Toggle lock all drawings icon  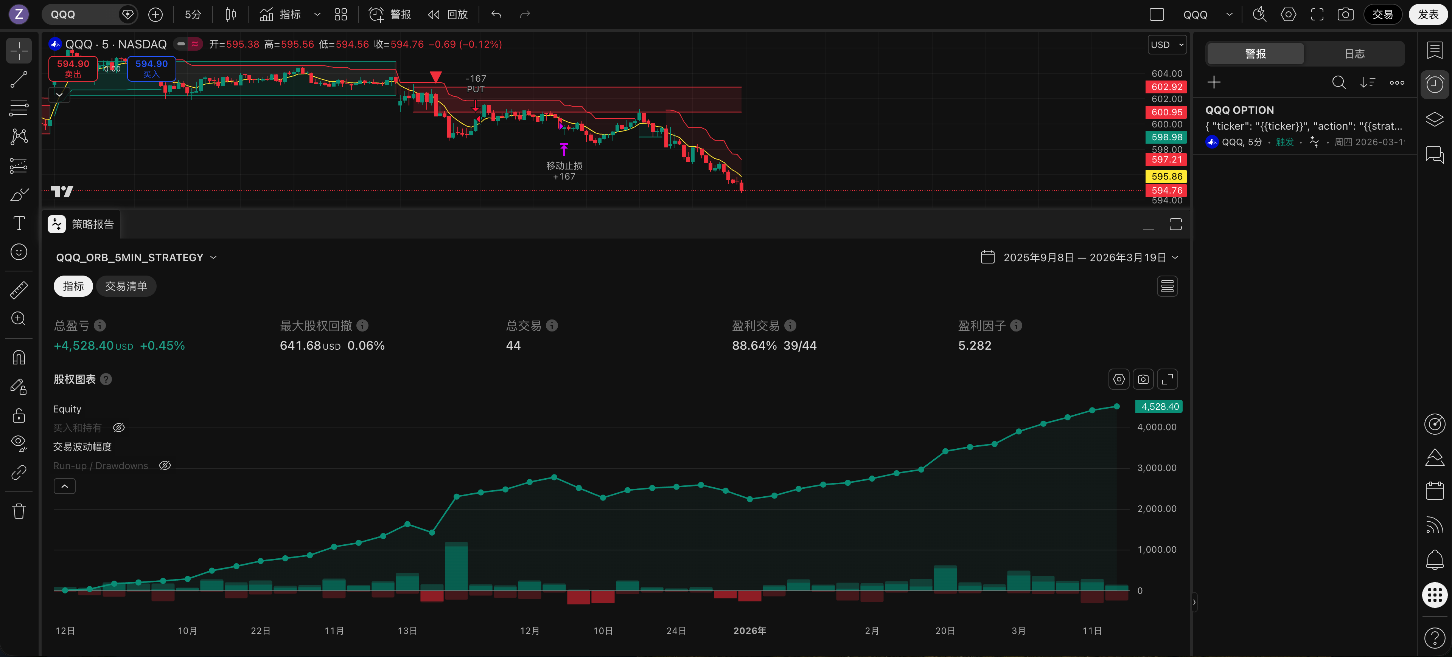(19, 415)
